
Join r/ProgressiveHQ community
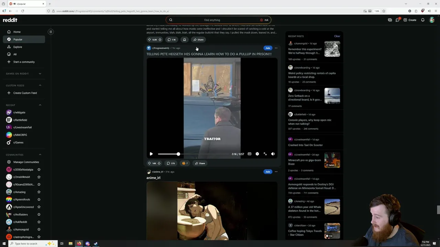pos(268,48)
